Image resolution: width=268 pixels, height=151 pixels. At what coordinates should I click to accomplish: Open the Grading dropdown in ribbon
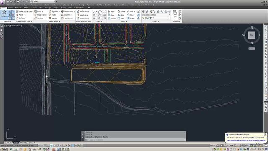(39, 18)
